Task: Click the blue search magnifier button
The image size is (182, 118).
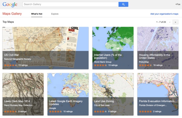Action: [x=123, y=4]
